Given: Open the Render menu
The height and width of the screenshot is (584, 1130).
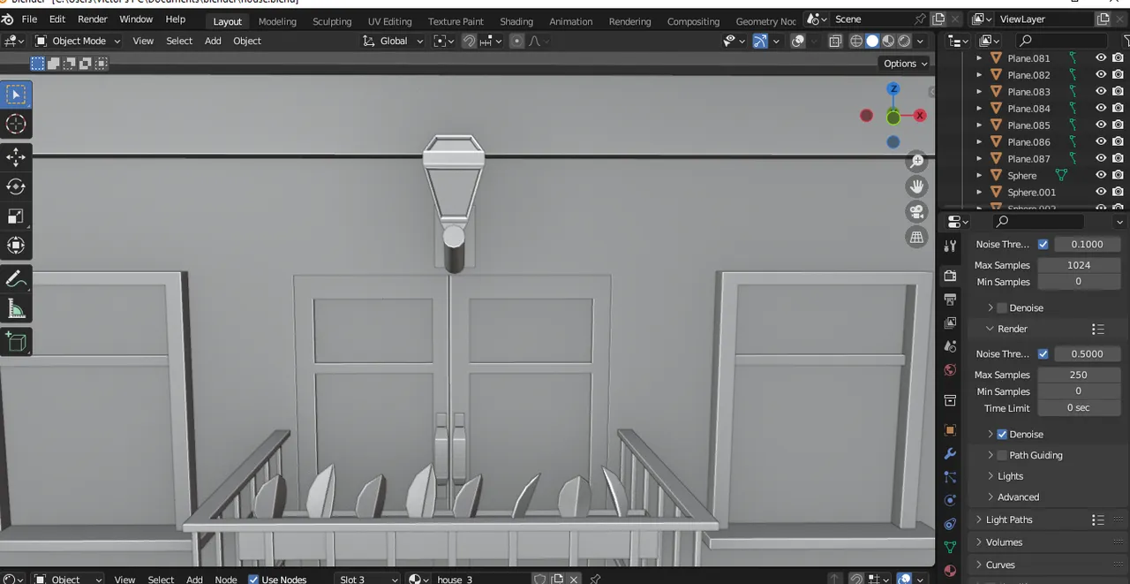Looking at the screenshot, I should coord(93,19).
